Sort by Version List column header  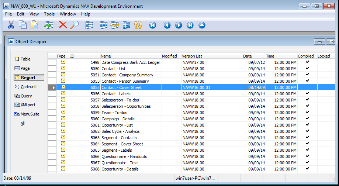click(192, 56)
